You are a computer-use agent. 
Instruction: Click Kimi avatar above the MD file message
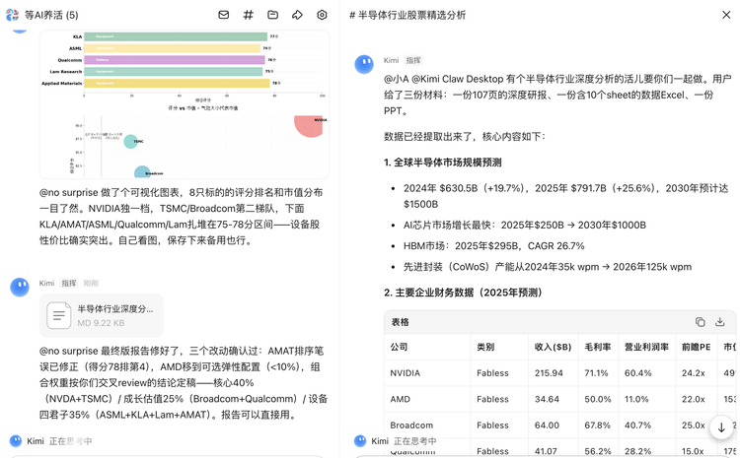tap(20, 287)
